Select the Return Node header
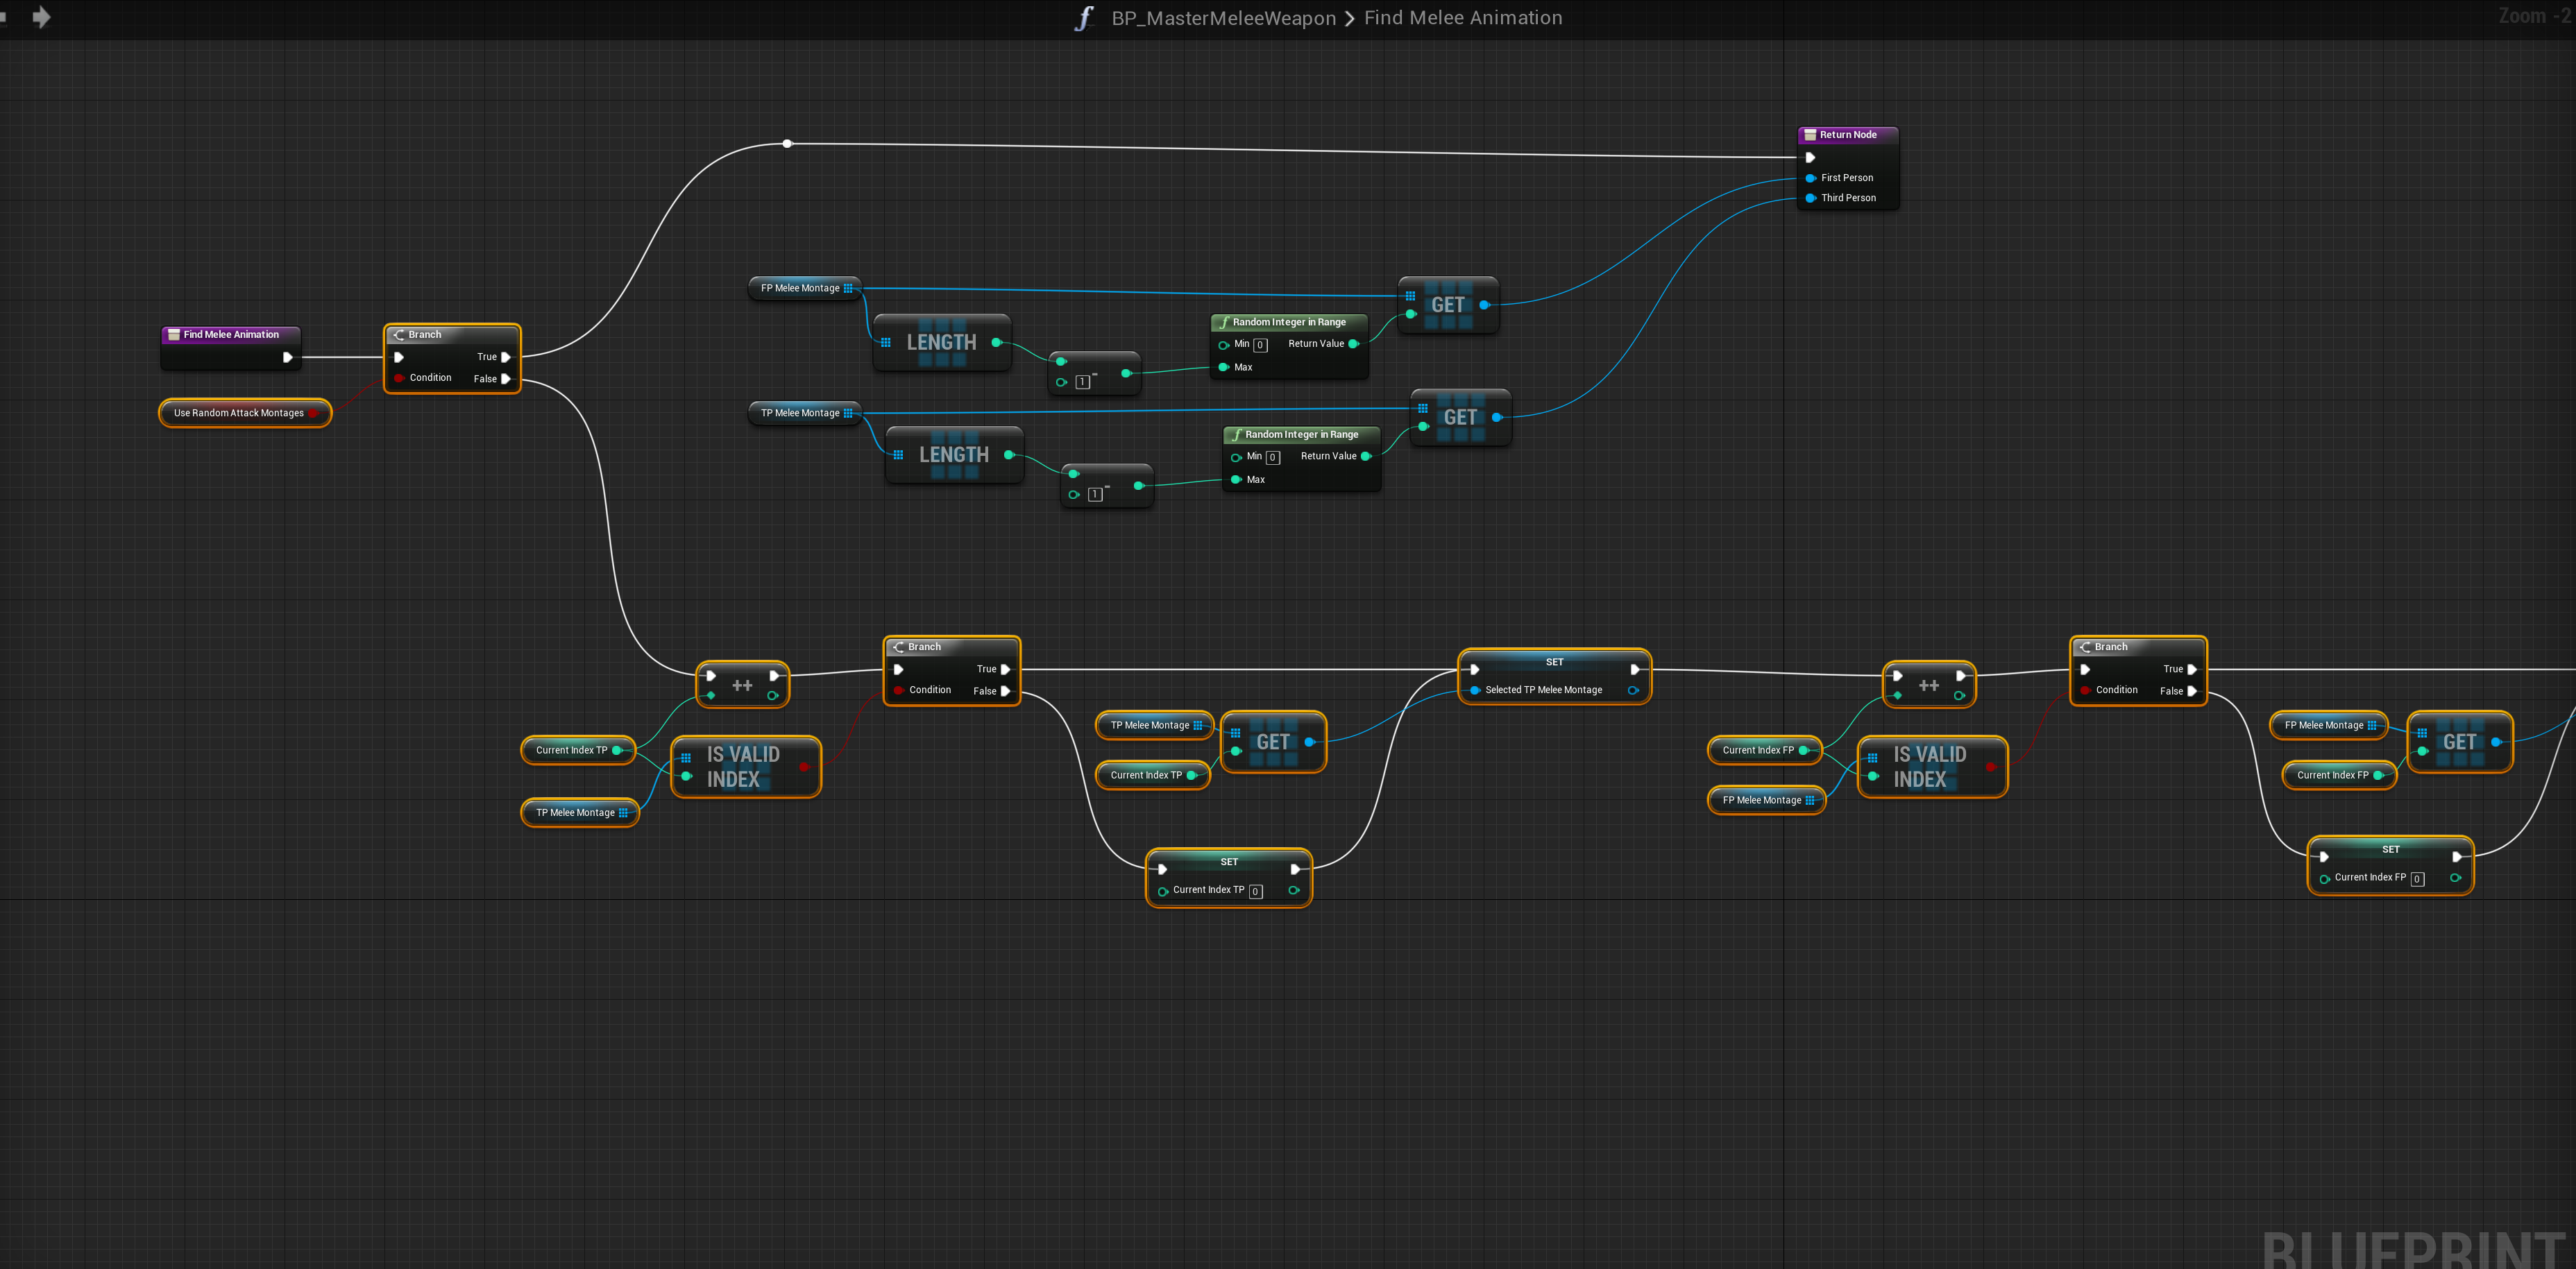The image size is (2576, 1269). point(1847,135)
